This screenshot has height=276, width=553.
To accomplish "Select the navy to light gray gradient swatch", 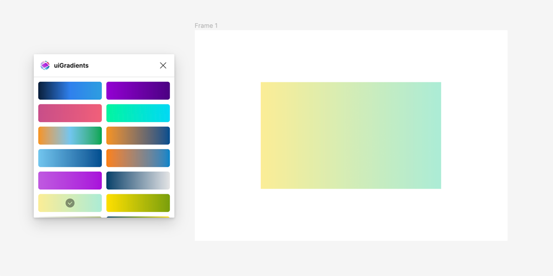I will tap(138, 181).
